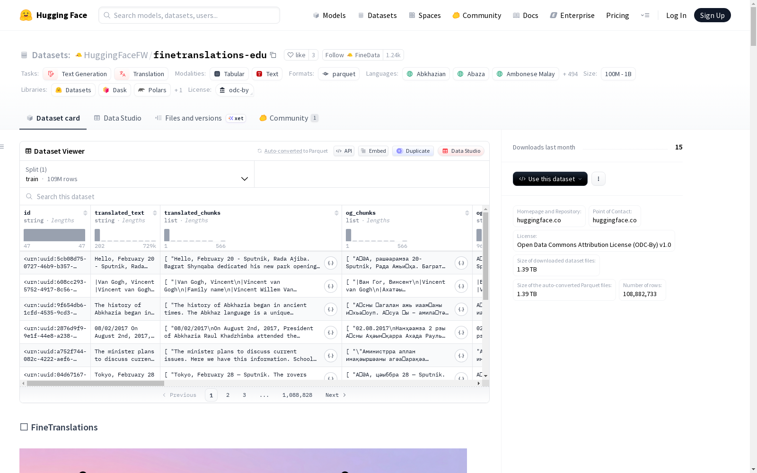Open the additional navigation menu icon

[x=645, y=15]
